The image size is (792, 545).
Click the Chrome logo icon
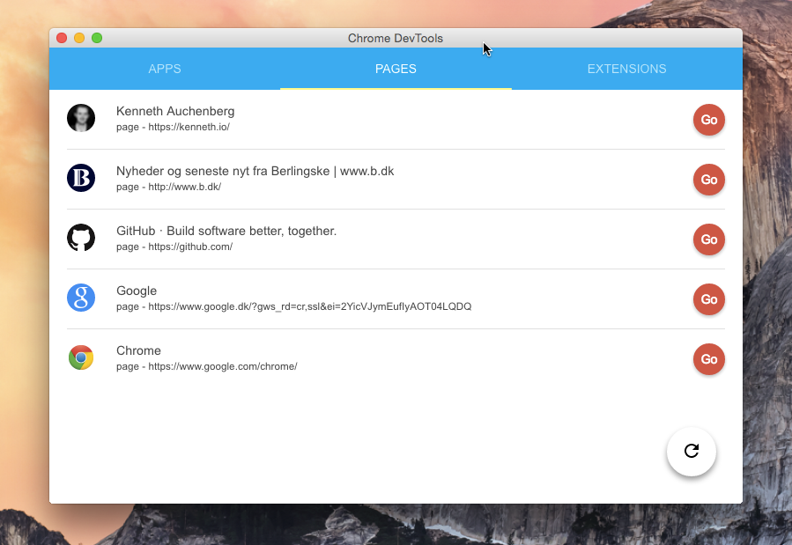(81, 357)
